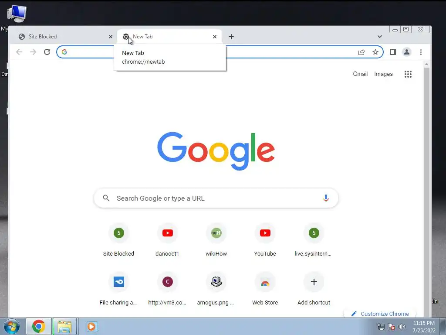446x335 pixels.
Task: Open the volume speaker tray icon
Action: 402,327
